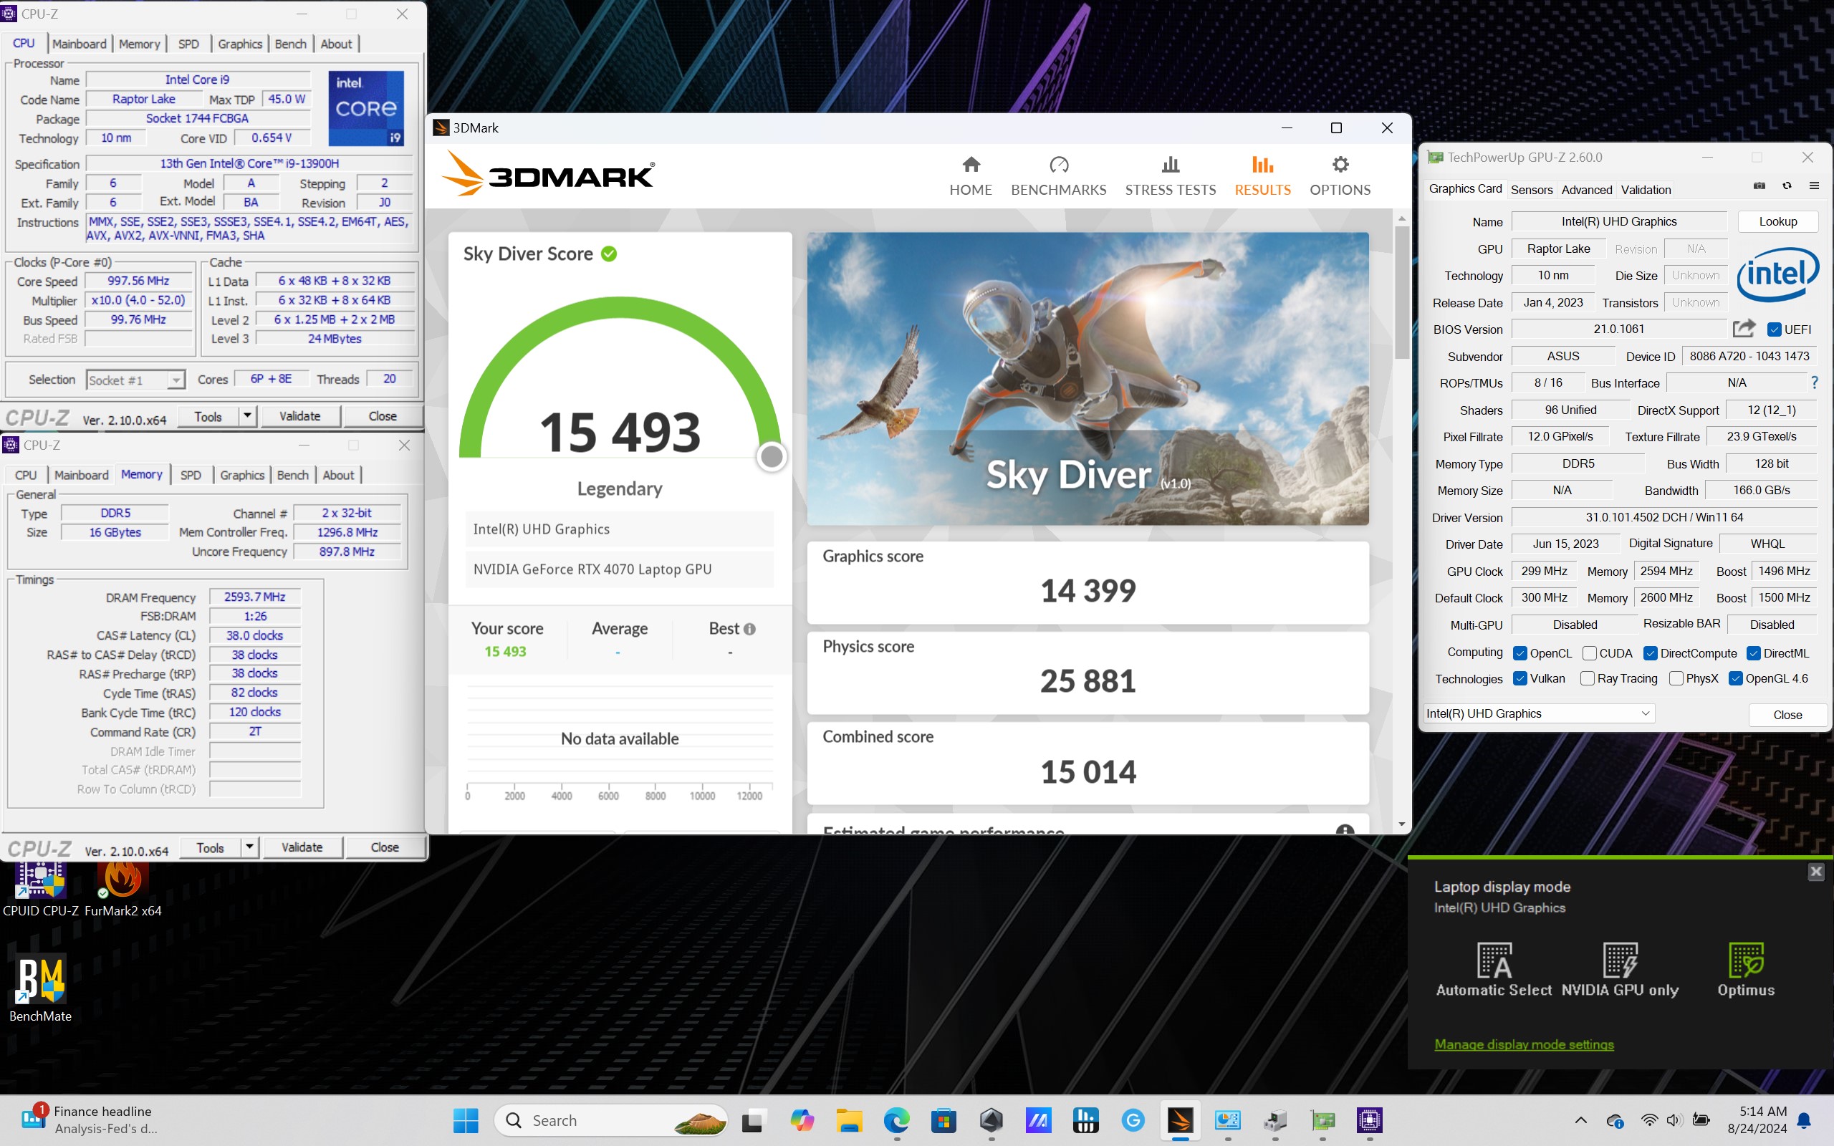Image resolution: width=1834 pixels, height=1146 pixels.
Task: Click the 3DMark taskbar icon
Action: (1180, 1120)
